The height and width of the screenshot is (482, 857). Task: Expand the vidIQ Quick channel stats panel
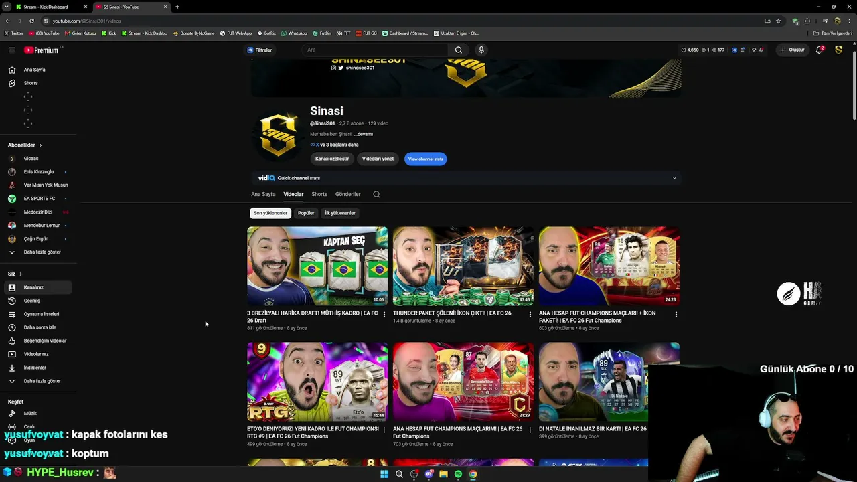[674, 178]
